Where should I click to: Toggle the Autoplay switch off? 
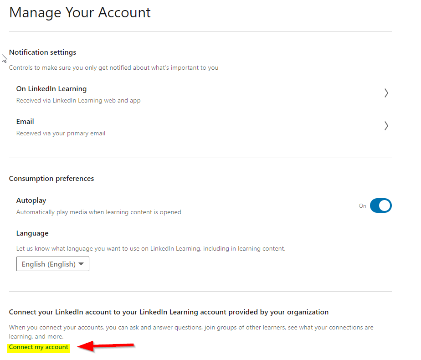(x=381, y=206)
